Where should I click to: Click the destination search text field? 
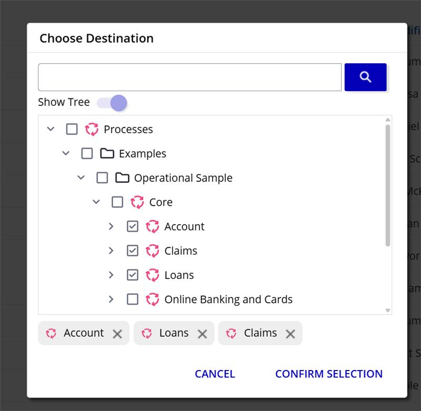coord(189,77)
